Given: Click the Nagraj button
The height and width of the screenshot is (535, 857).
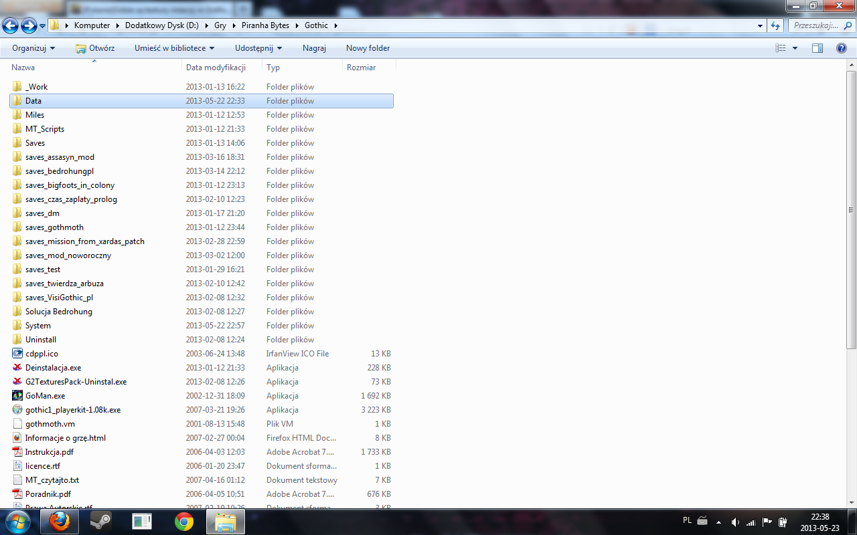Looking at the screenshot, I should coord(314,48).
